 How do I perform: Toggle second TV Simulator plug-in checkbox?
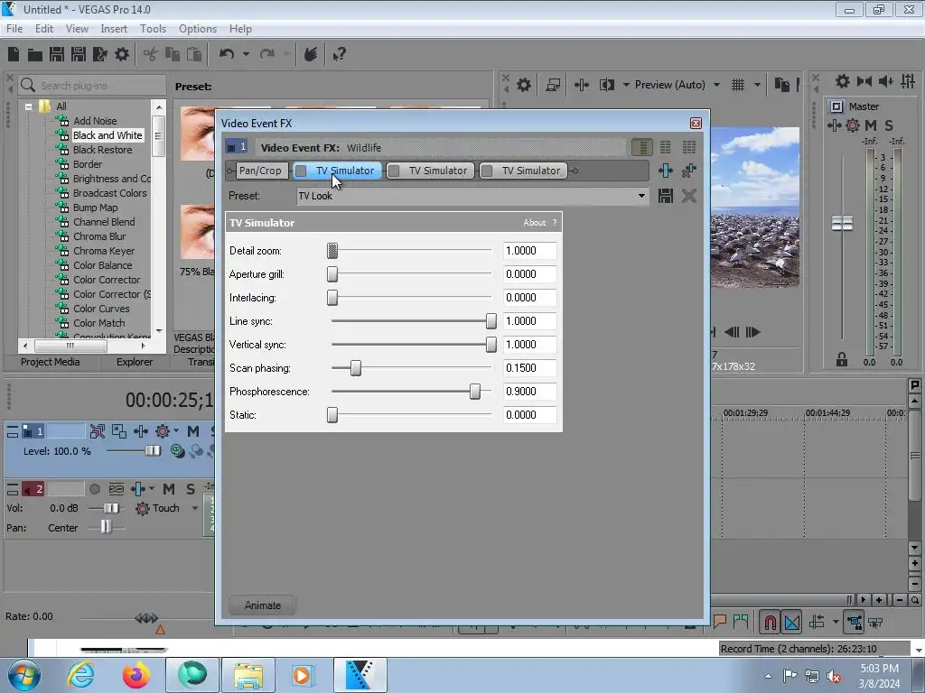[x=394, y=171]
